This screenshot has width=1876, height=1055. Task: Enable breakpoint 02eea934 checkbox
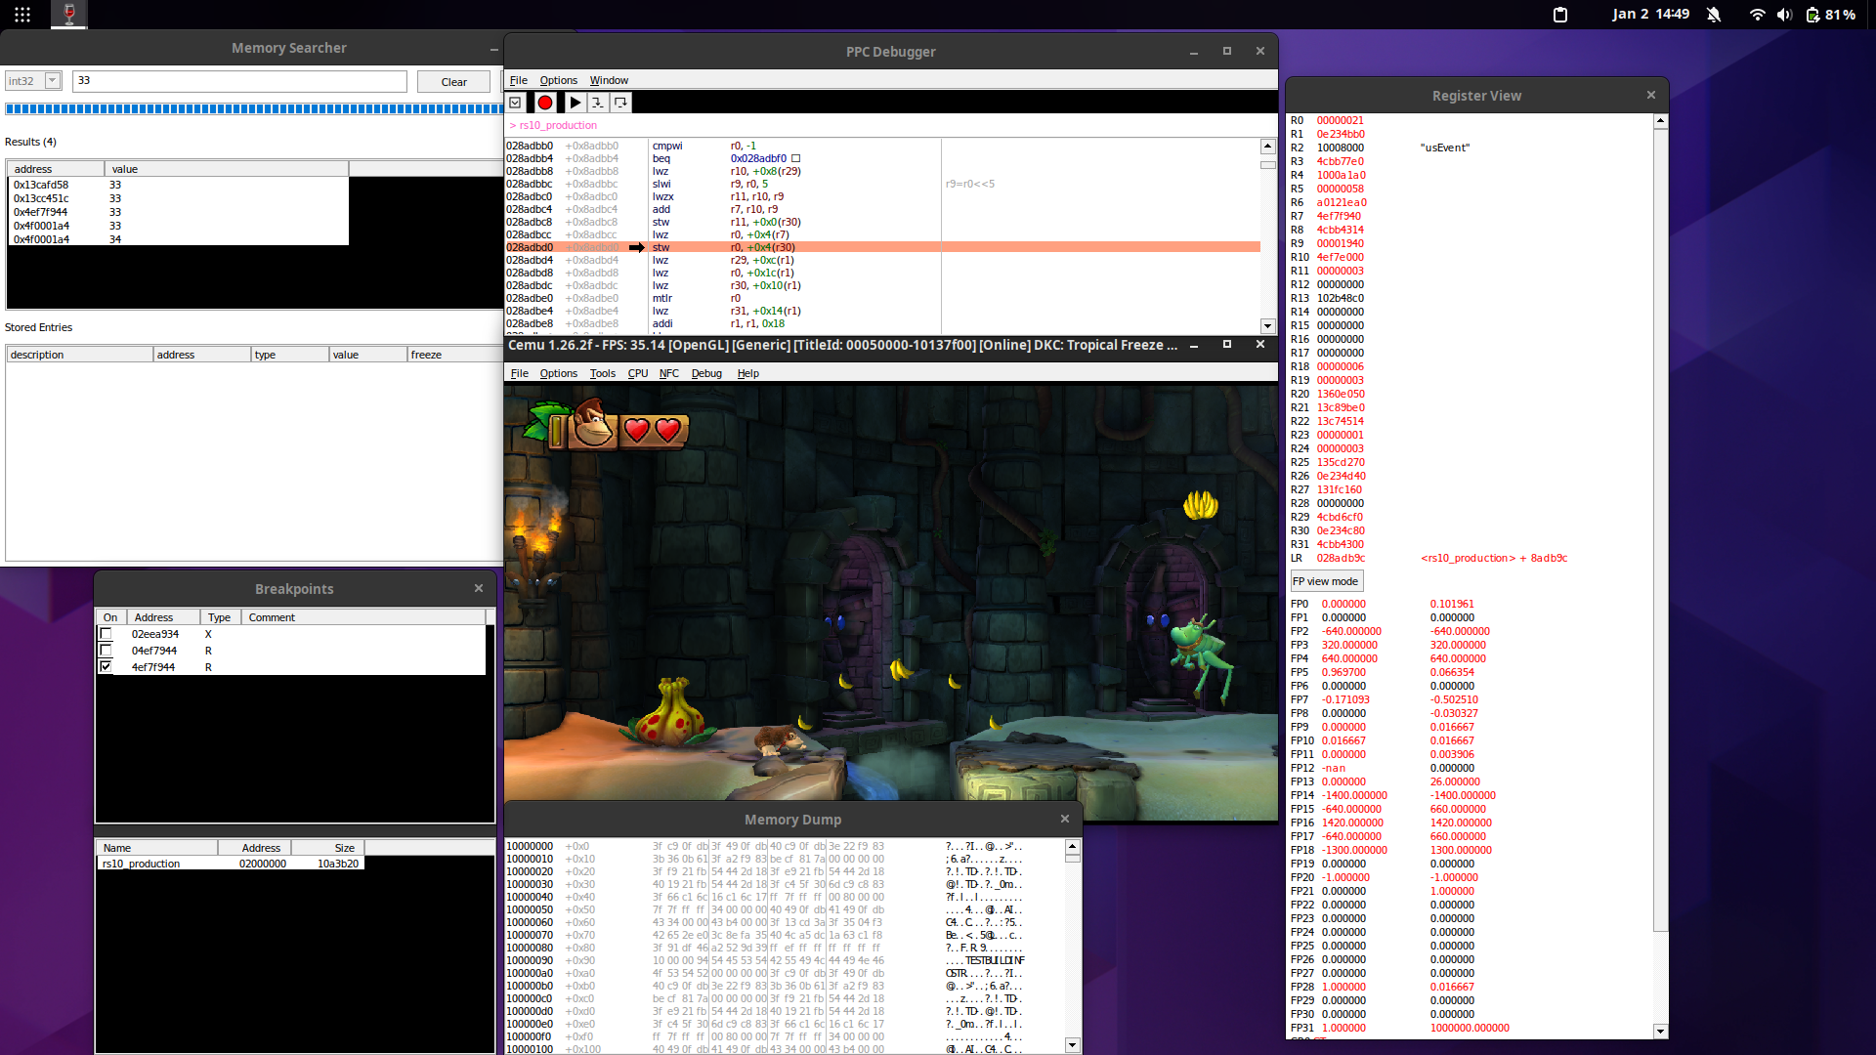[x=106, y=634]
